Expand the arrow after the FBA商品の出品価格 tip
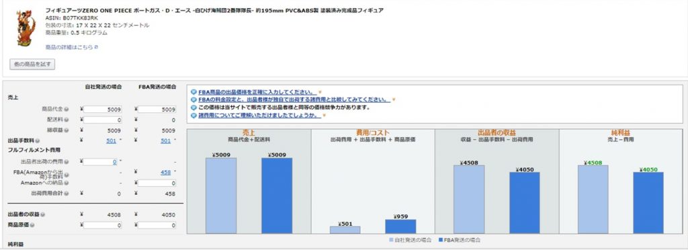 coord(320,93)
